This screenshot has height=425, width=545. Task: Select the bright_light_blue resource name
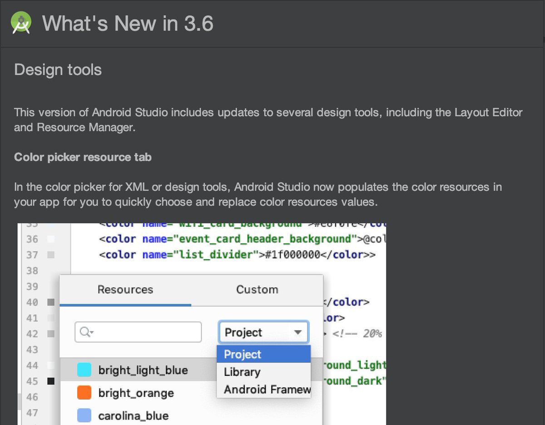(x=143, y=370)
